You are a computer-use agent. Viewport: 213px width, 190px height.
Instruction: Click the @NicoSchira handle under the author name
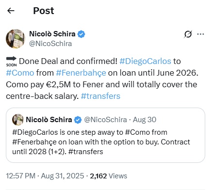coord(50,44)
